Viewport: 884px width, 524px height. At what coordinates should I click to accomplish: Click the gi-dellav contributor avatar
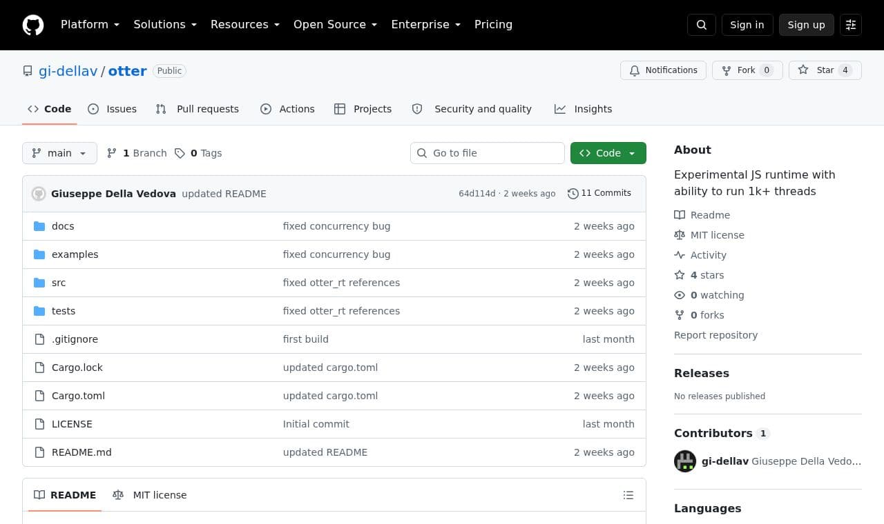click(685, 461)
